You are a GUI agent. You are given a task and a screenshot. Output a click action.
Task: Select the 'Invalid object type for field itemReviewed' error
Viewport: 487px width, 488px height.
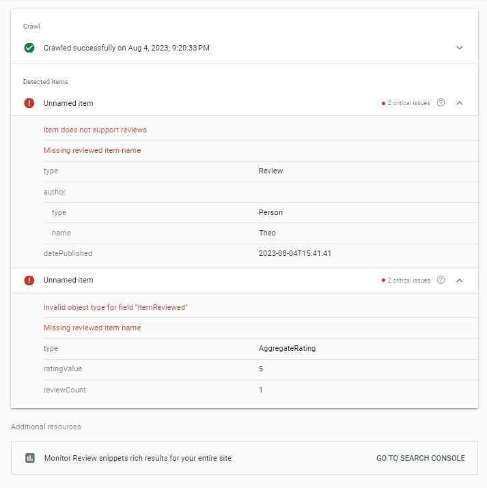coord(115,307)
